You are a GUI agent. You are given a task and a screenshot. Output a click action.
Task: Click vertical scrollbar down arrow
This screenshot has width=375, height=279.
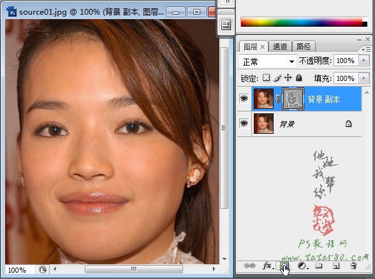224,259
